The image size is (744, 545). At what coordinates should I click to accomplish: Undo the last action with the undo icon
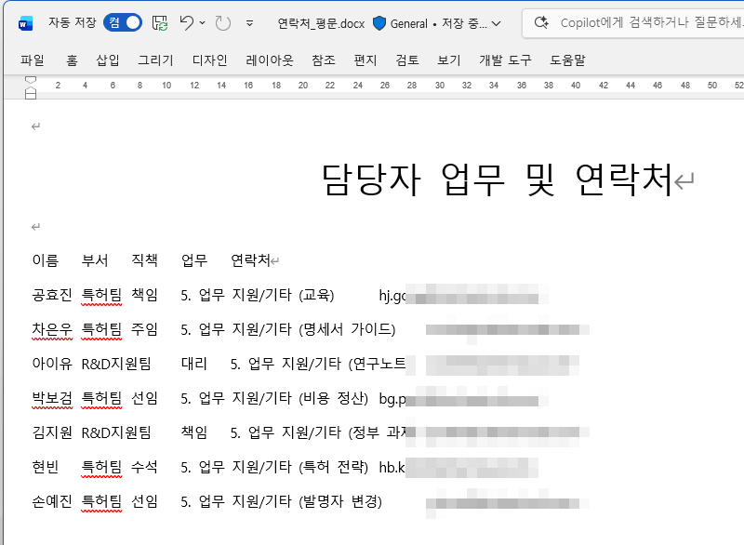(x=186, y=22)
